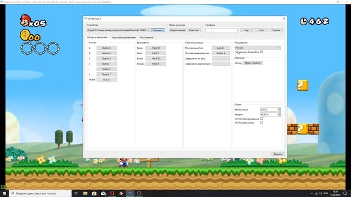Viewport: 351px width, 197px height.
Task: Open the Расширение tab
Action: 146,38
